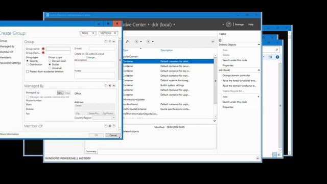The image size is (327, 184).
Task: Click help icon of the Managed By section
Action: 106,86
